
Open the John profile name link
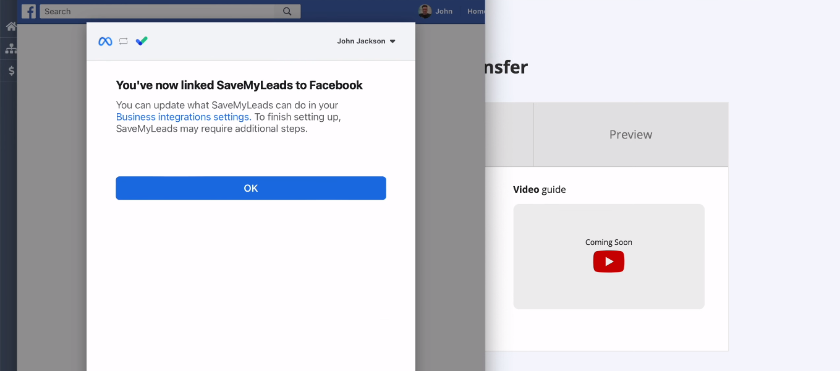click(x=444, y=11)
